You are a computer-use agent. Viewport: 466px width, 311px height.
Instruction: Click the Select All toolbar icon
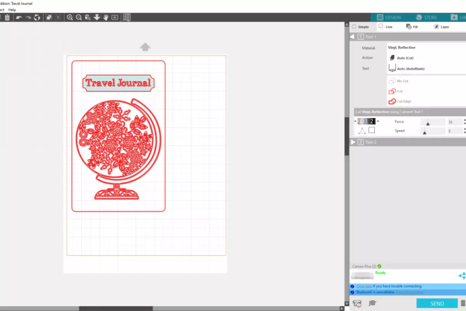point(49,17)
